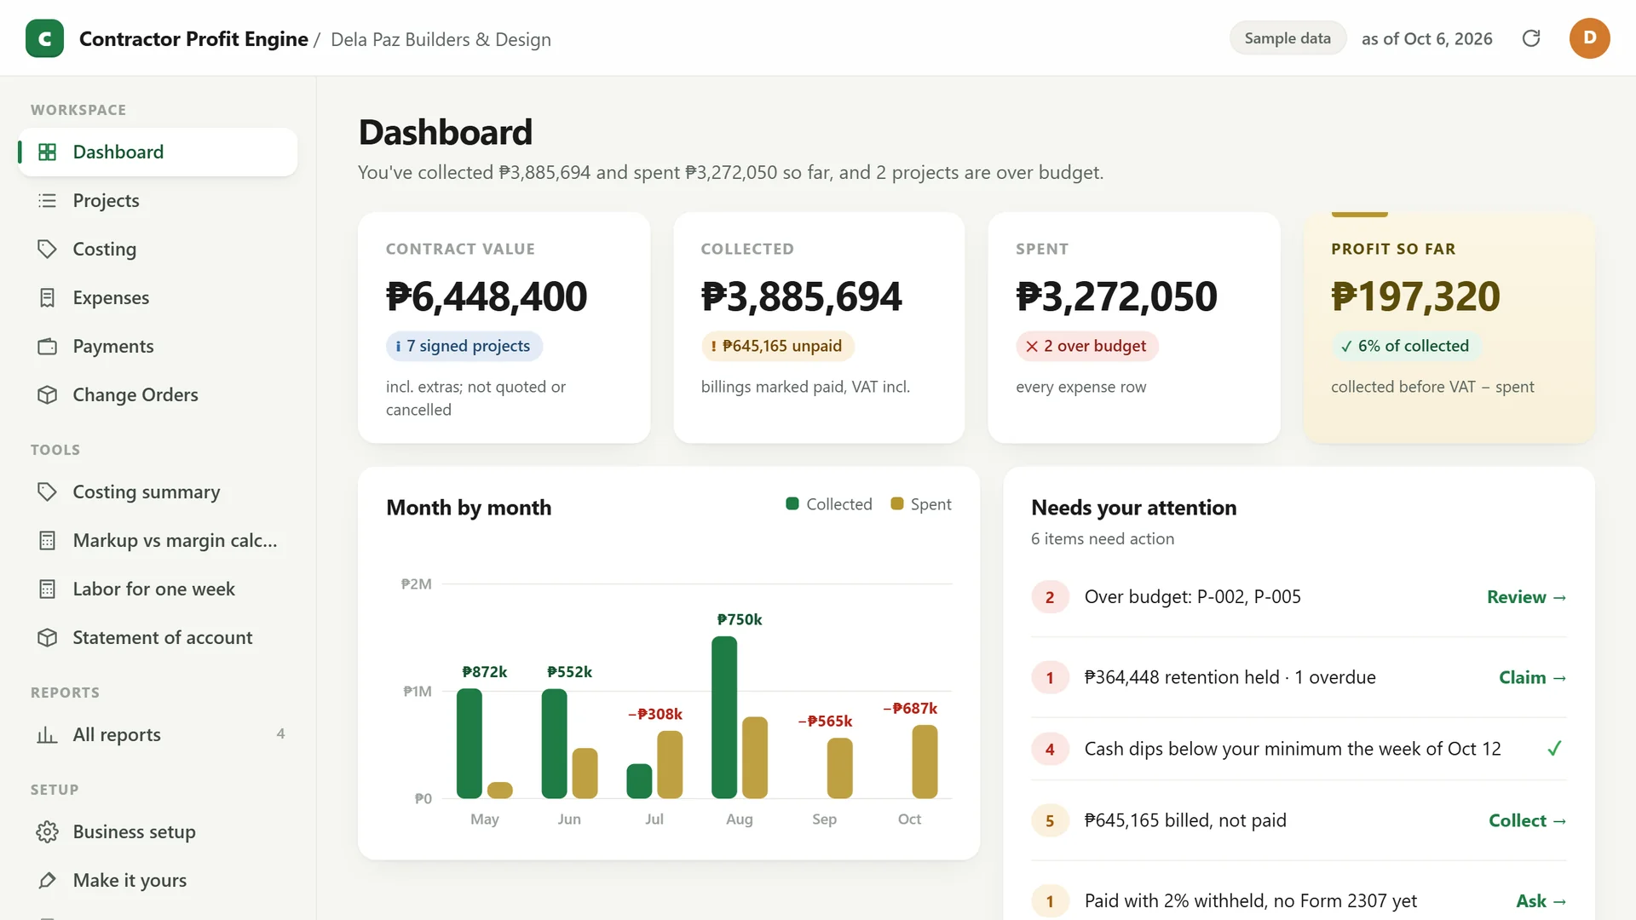Click the green Aug collected bar
1636x920 pixels.
coord(724,717)
